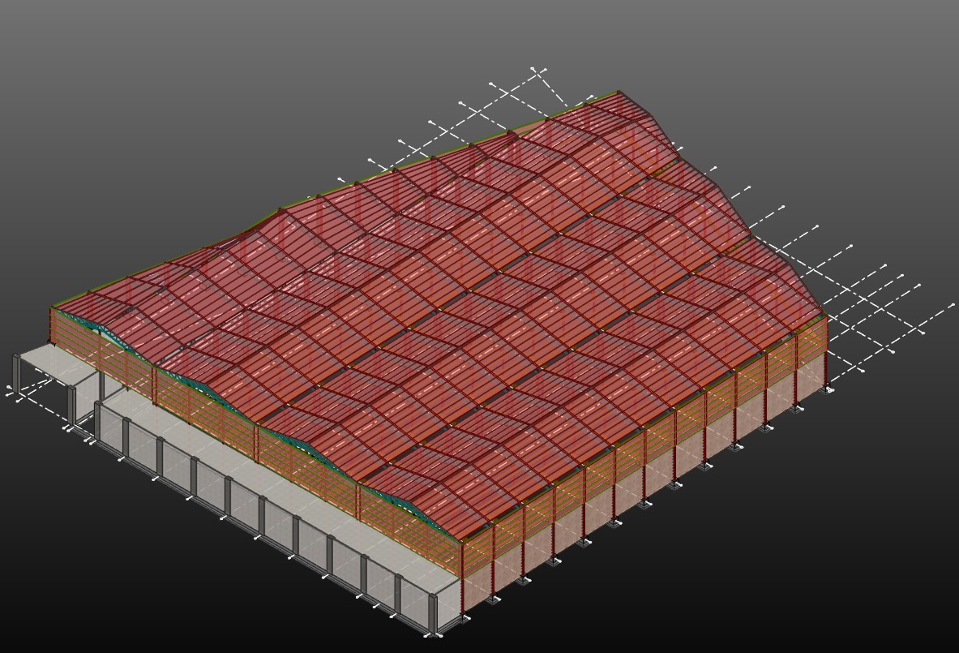Select the small gray canopy slab at the far left
The width and height of the screenshot is (959, 653).
click(53, 361)
